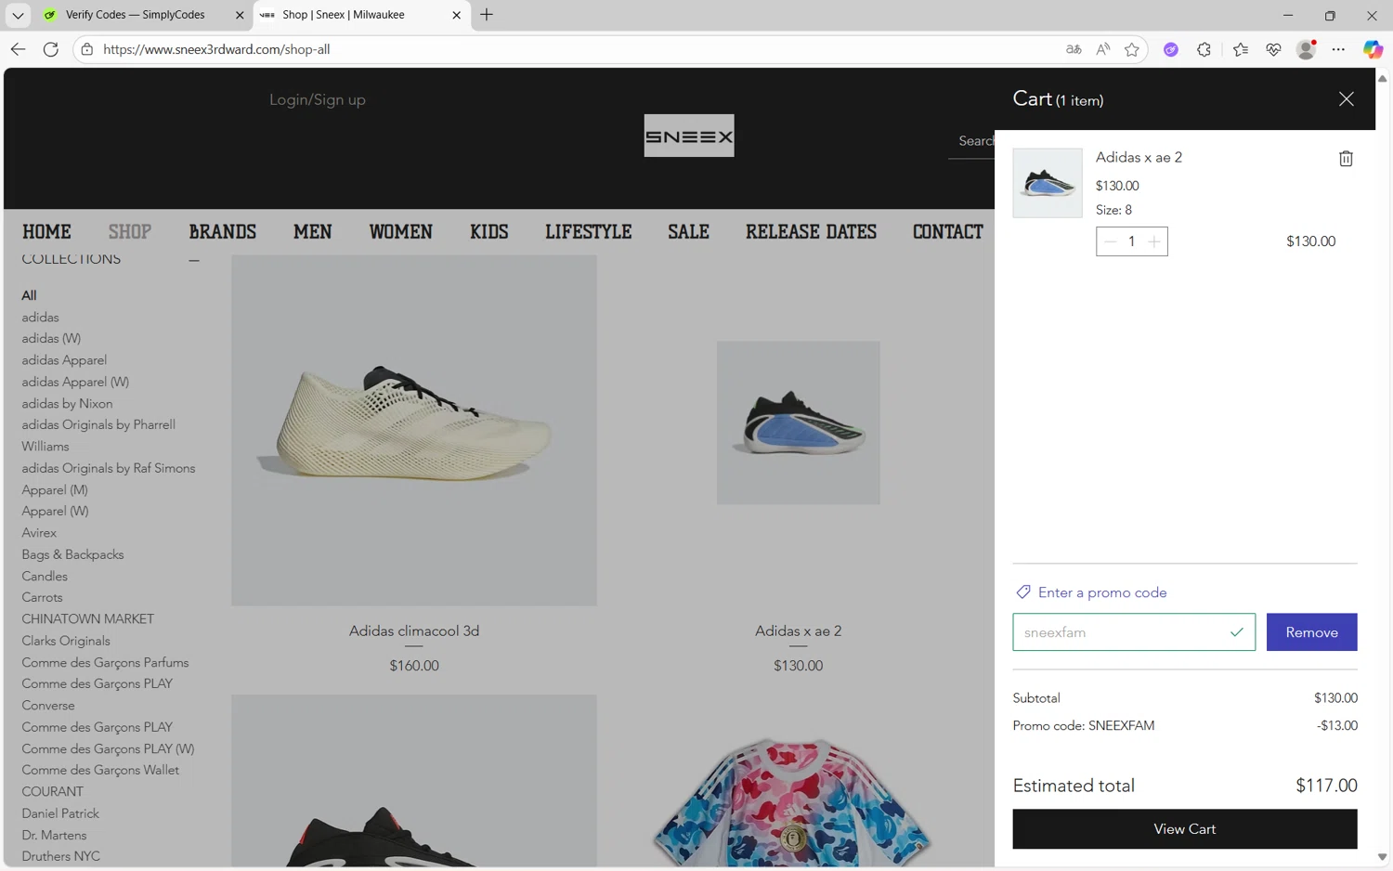Add this page to favorites
The width and height of the screenshot is (1393, 871).
pyautogui.click(x=1131, y=49)
